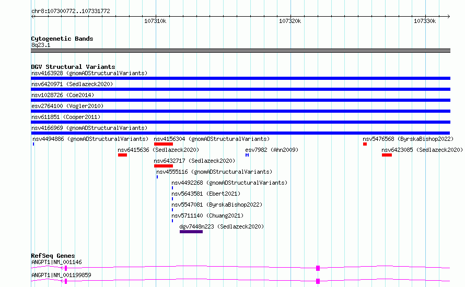The height and width of the screenshot is (287, 465).
Task: Click the nsv5476568 (ByrskaBishop2022) label
Action: (408, 139)
